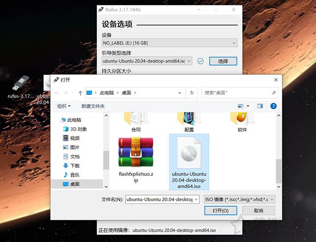
Task: Open the 配置 folder
Action: pyautogui.click(x=189, y=122)
